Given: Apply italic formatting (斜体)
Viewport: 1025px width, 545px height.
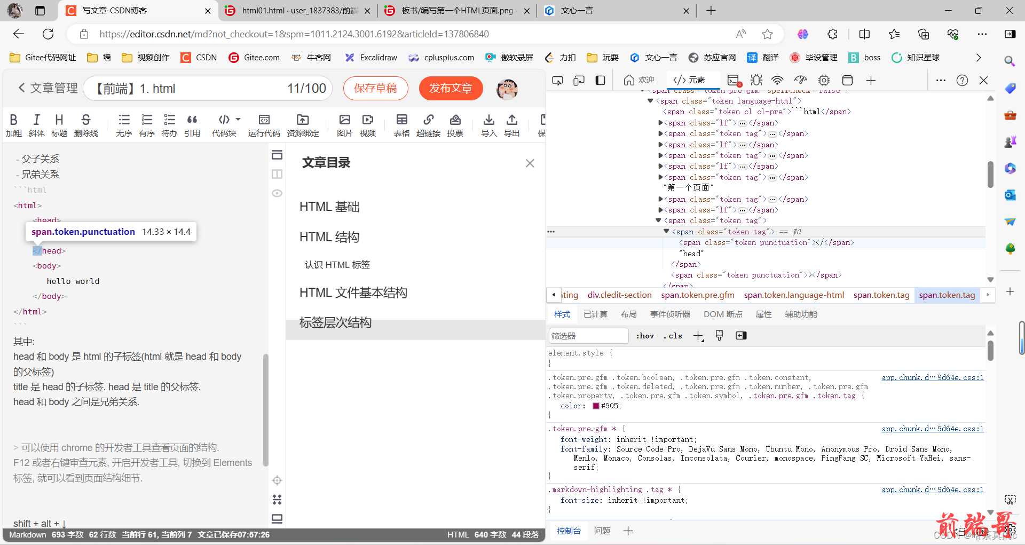Looking at the screenshot, I should tap(36, 125).
